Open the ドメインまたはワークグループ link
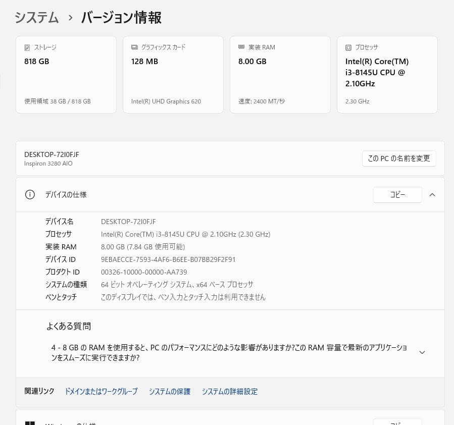Screen dimensions: 454x425 [100, 391]
